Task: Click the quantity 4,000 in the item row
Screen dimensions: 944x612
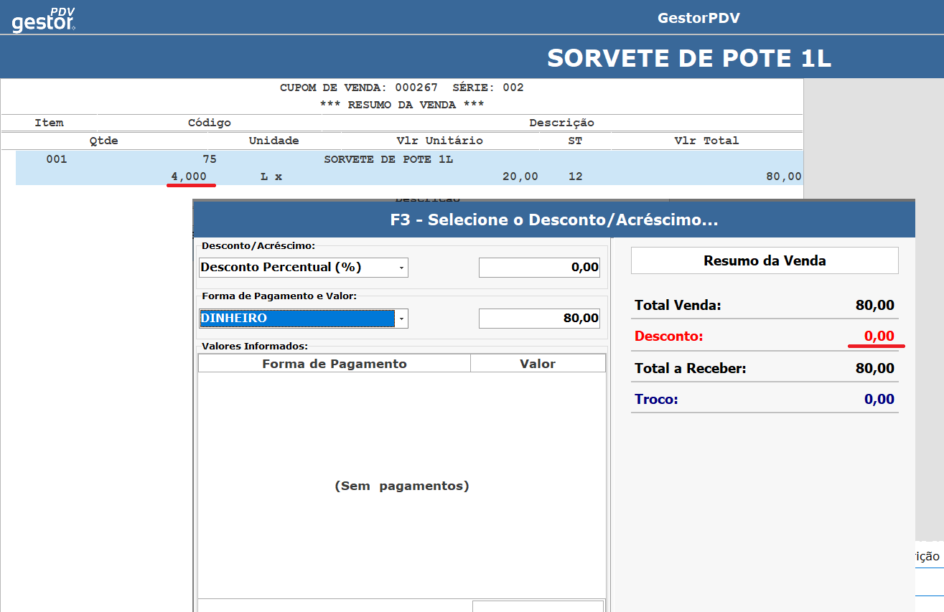Action: pyautogui.click(x=189, y=176)
